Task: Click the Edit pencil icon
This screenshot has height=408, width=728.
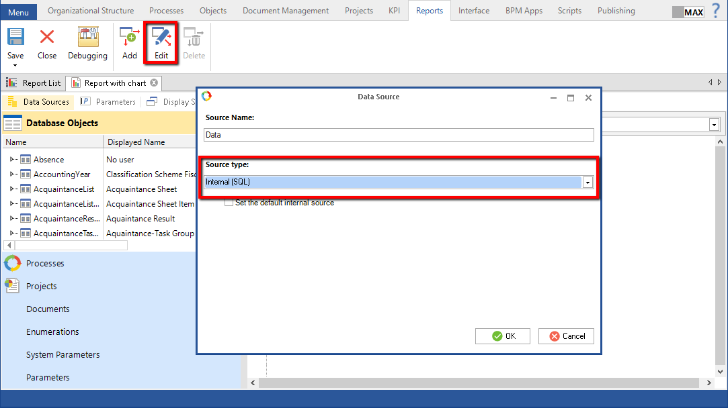Action: [x=161, y=38]
